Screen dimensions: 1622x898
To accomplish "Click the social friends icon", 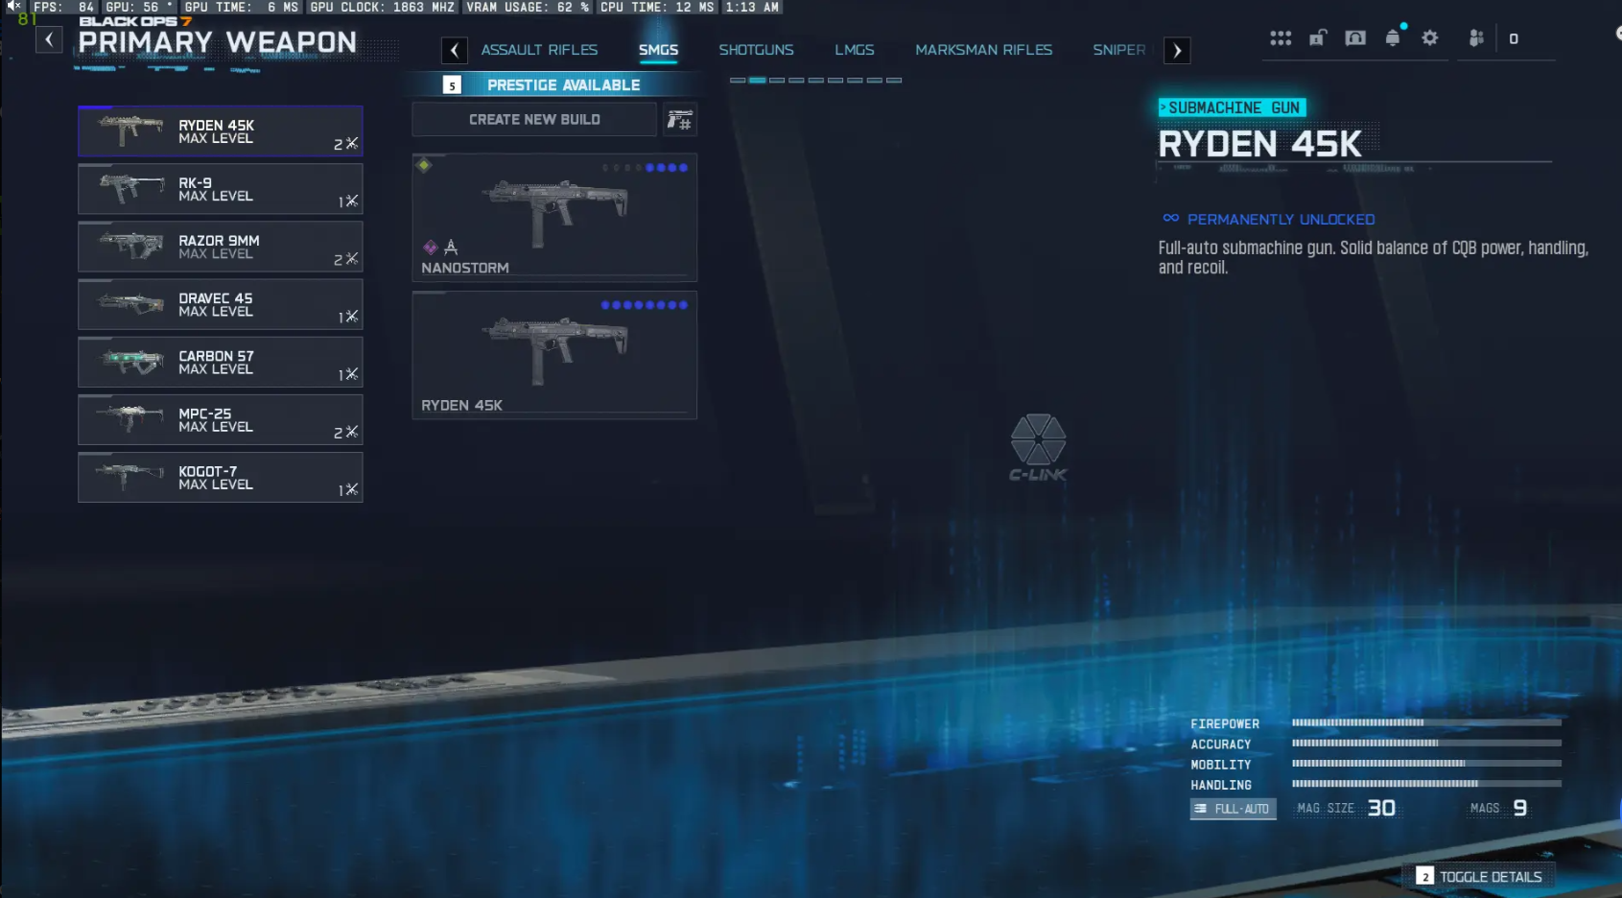I will [x=1475, y=38].
